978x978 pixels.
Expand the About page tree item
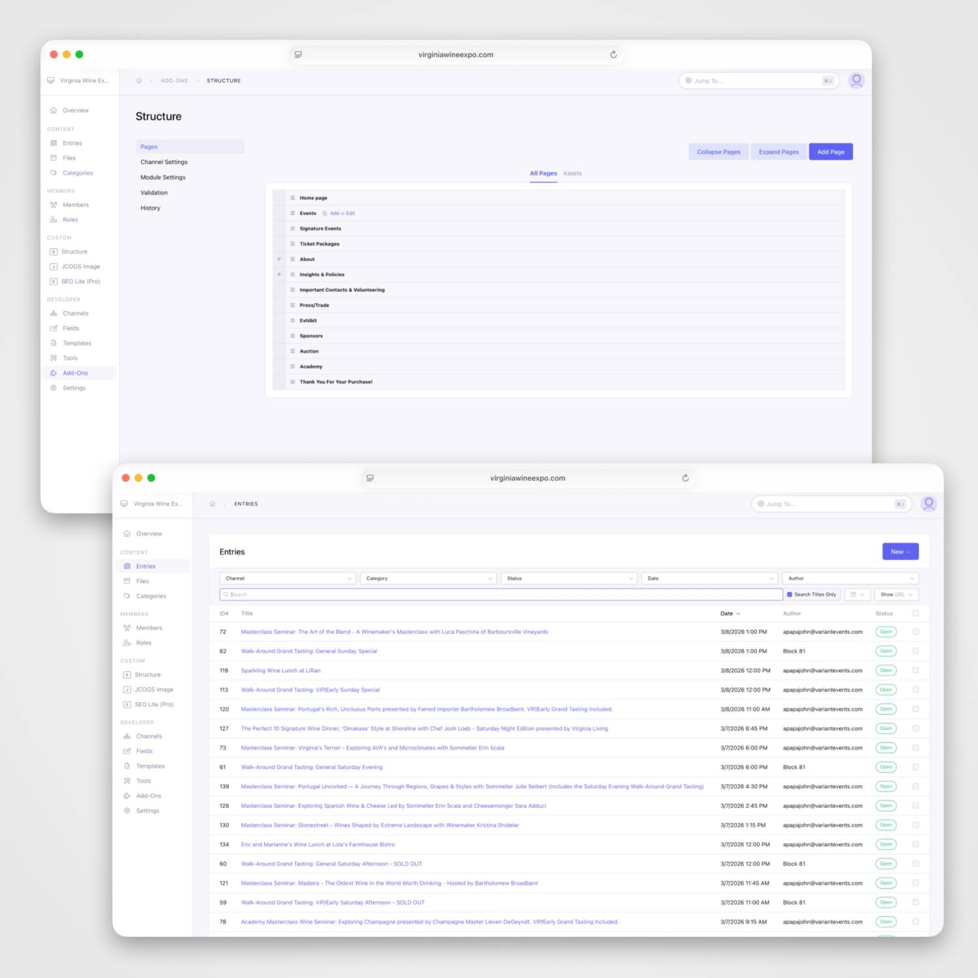[279, 259]
